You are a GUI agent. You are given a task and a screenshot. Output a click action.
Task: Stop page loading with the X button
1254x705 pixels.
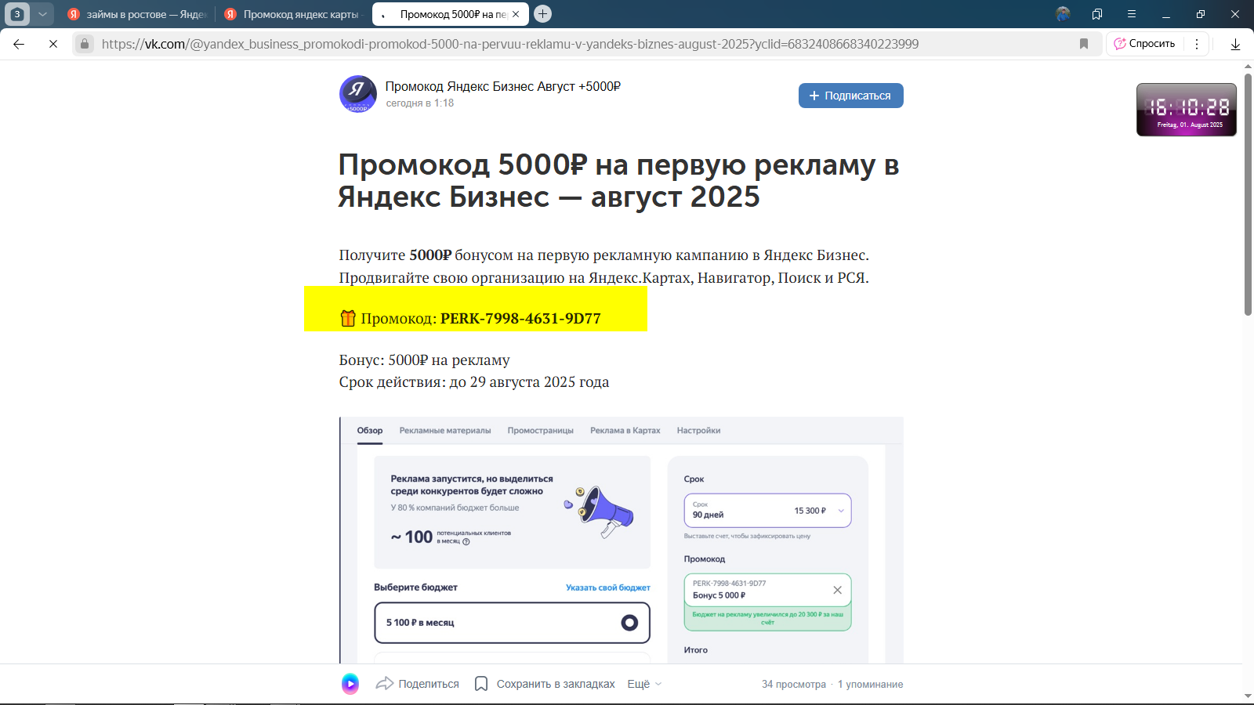pyautogui.click(x=53, y=44)
